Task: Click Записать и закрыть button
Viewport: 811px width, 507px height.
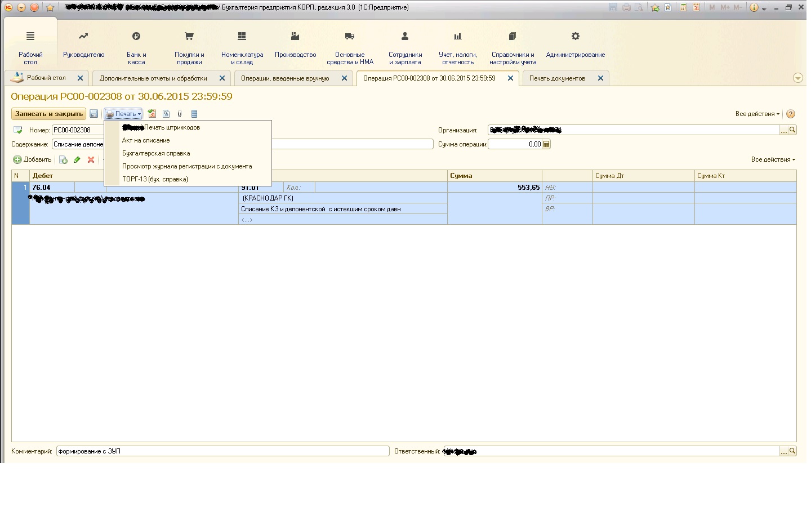Action: pos(49,114)
